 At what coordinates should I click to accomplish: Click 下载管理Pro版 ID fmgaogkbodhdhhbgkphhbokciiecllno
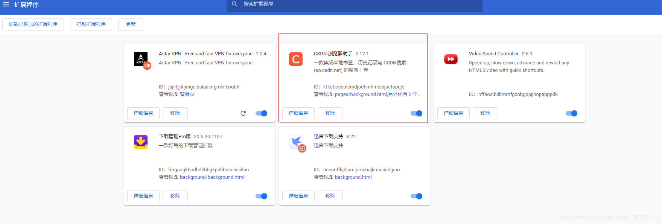(x=208, y=169)
